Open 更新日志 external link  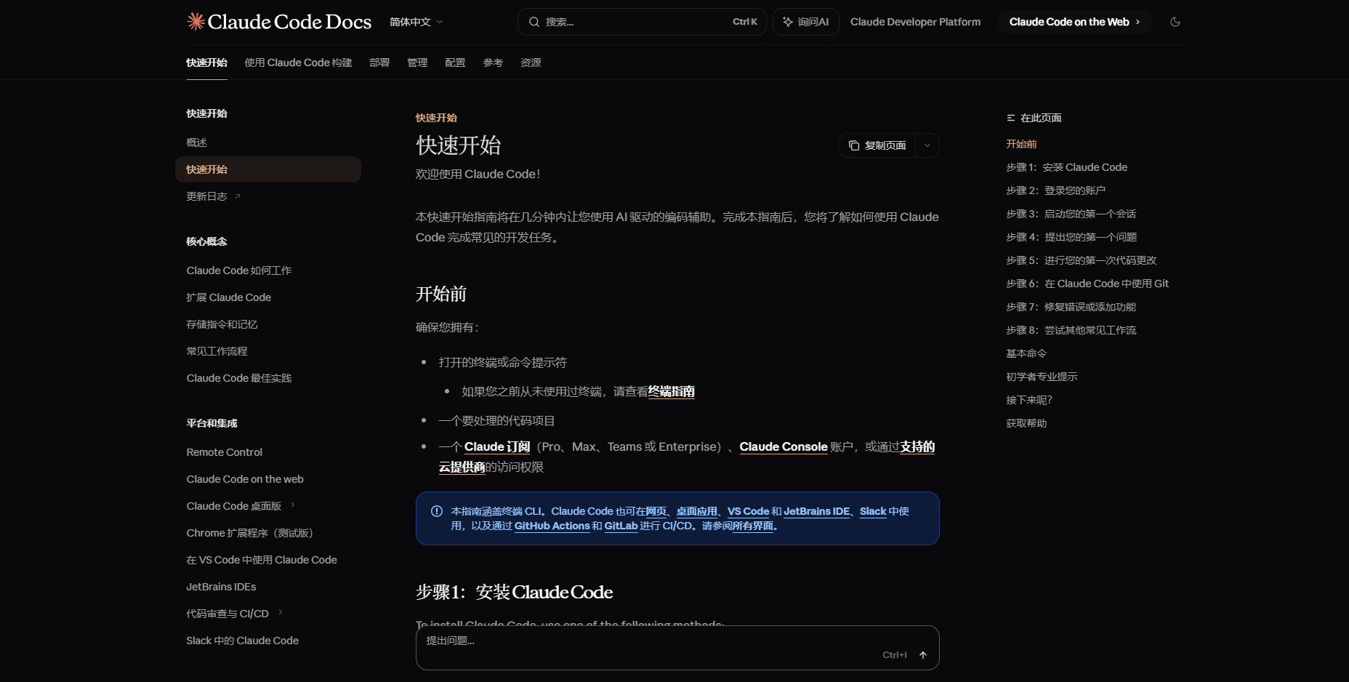point(268,196)
